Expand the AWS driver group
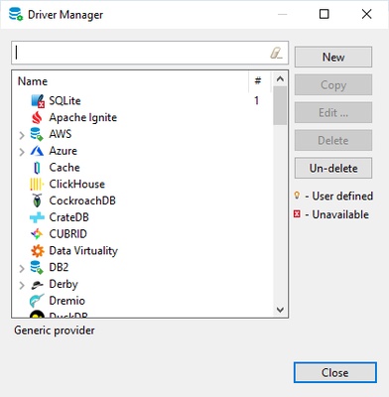This screenshot has height=397, width=389. 22,135
